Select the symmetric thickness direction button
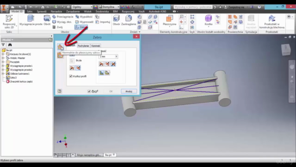Viewport: 296px width, 167px height. pos(113,64)
